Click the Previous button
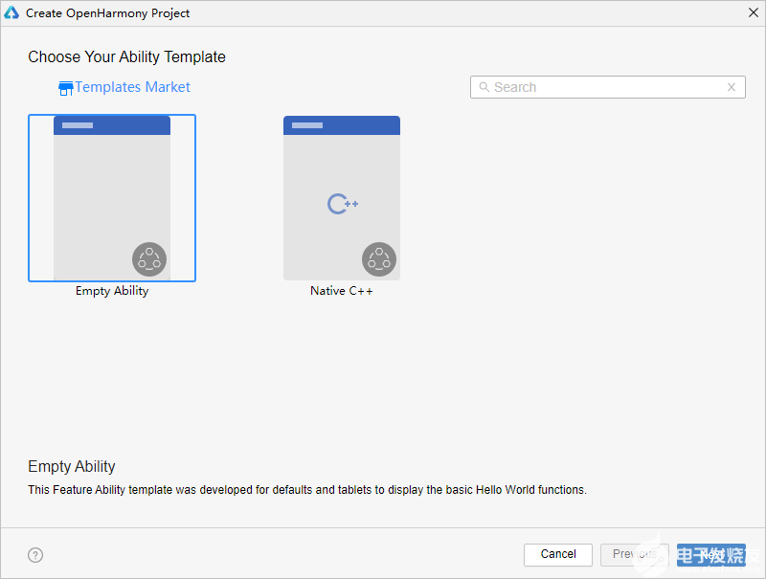 click(x=634, y=554)
